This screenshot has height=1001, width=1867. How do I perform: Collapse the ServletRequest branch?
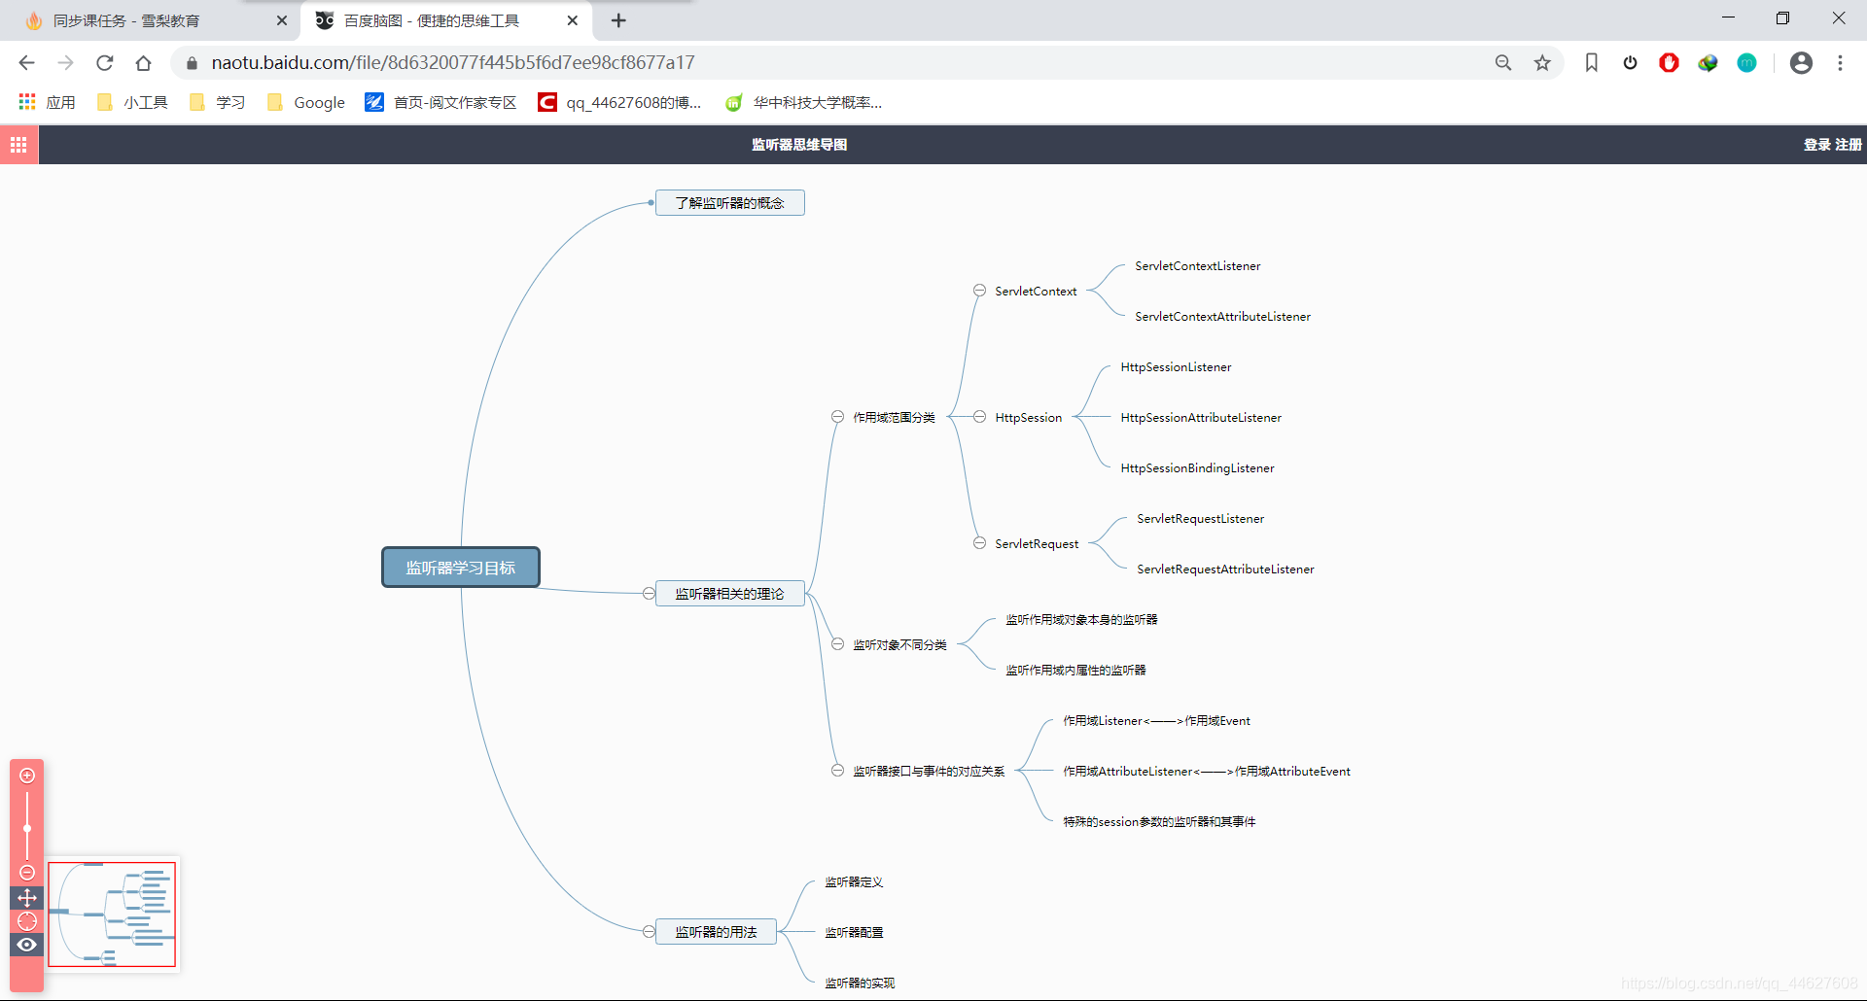979,543
